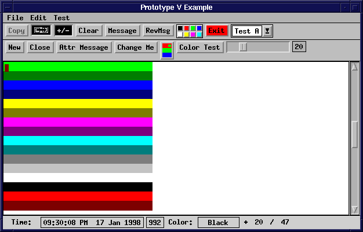The image size is (363, 232).
Task: Open the multi-color palette icon
Action: pyautogui.click(x=190, y=31)
